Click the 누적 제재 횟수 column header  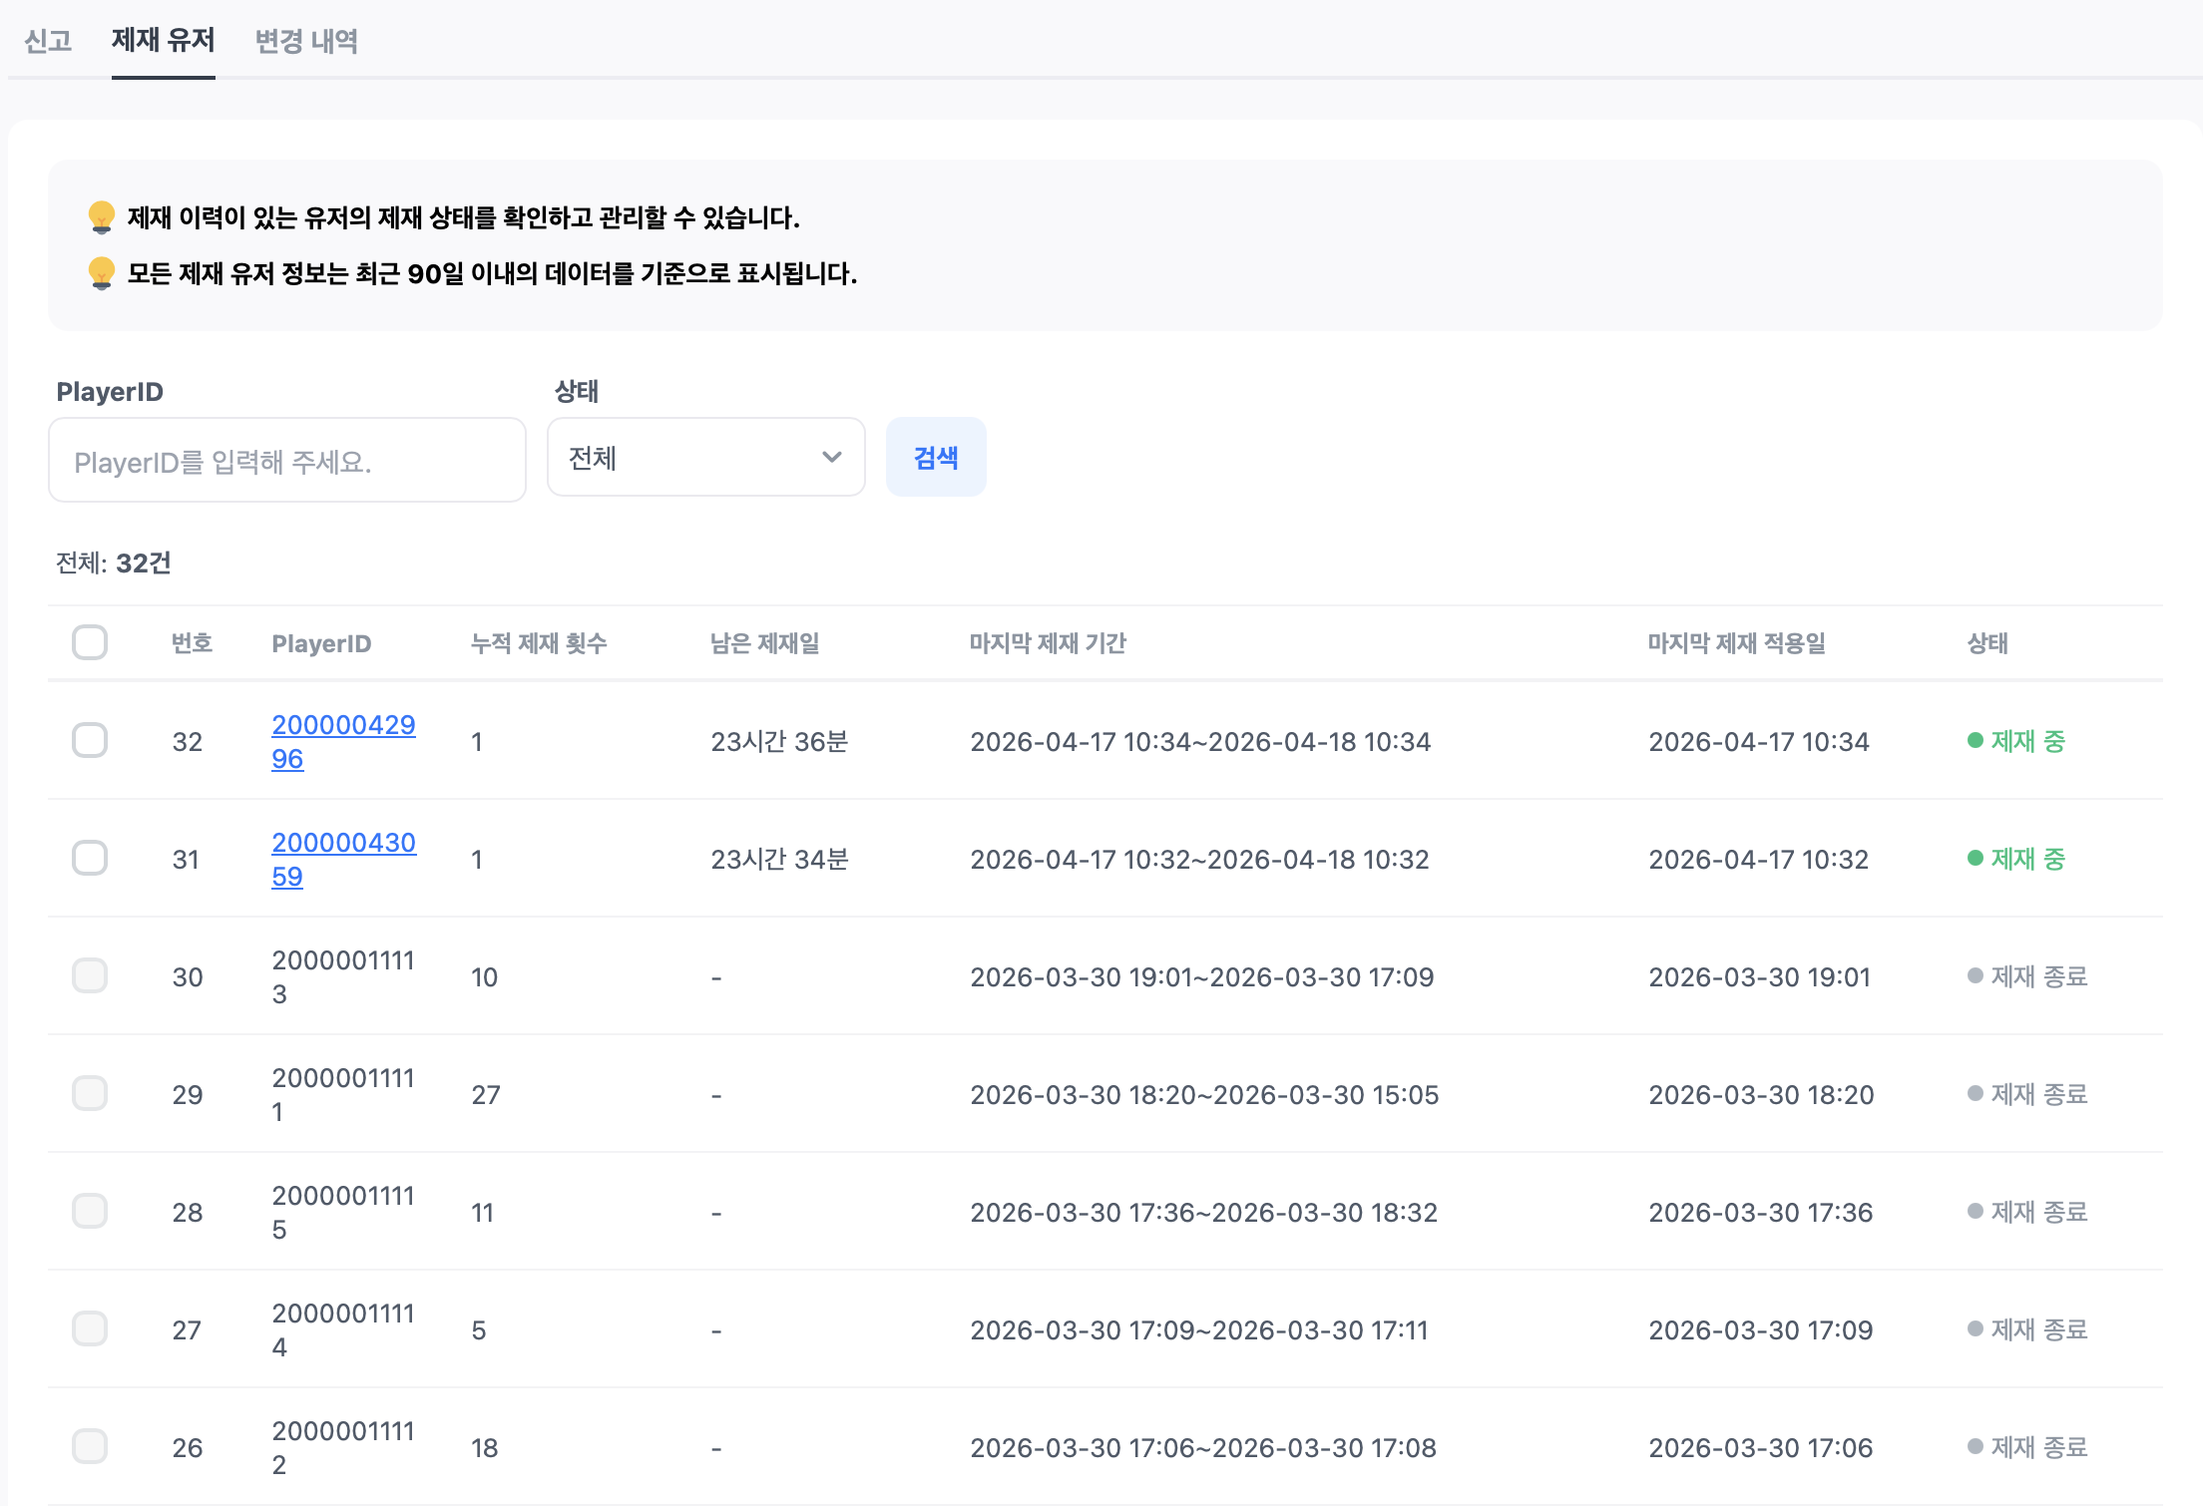539,643
